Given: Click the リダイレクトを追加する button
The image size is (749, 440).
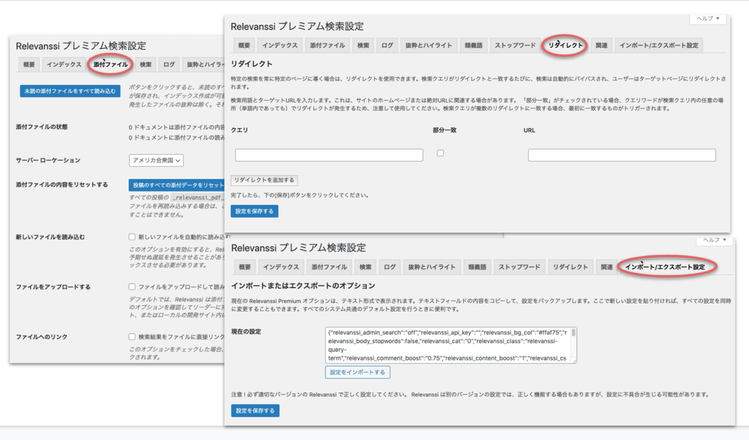Looking at the screenshot, I should 264,180.
